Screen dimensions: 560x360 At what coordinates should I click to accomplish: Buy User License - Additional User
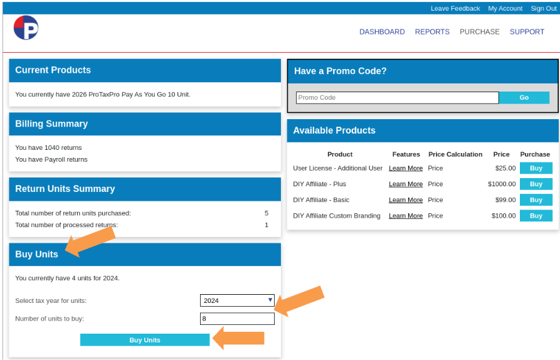536,168
